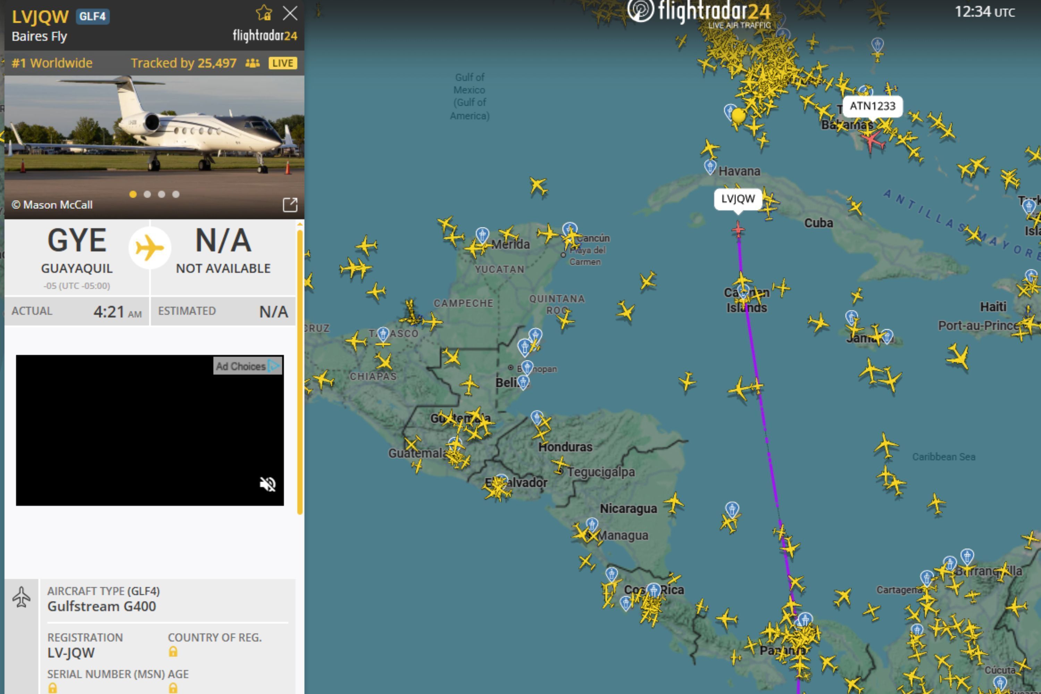The image size is (1041, 694).
Task: Click the 4:21 AM actual departure time
Action: coord(117,312)
